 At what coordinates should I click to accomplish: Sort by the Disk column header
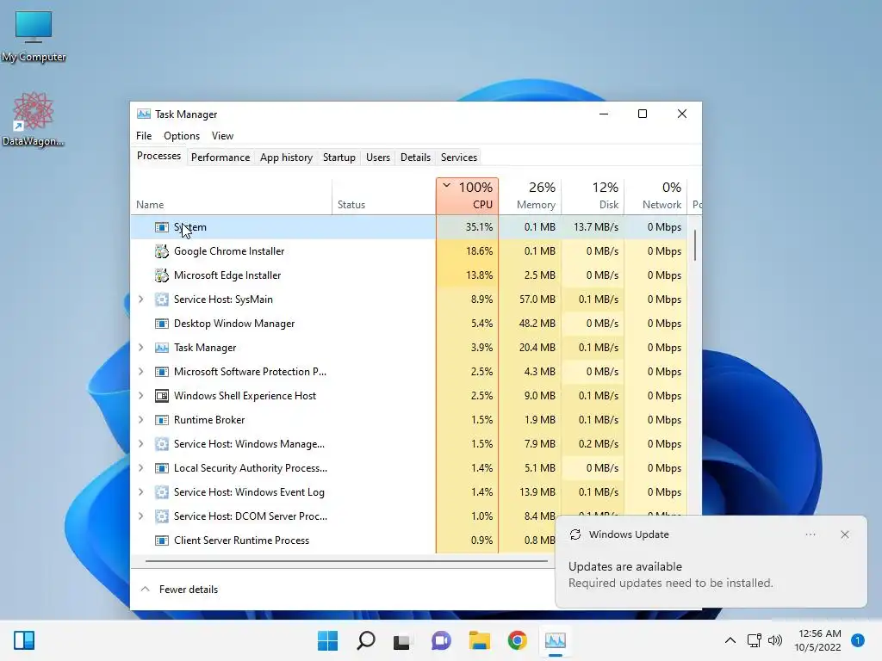pos(593,195)
